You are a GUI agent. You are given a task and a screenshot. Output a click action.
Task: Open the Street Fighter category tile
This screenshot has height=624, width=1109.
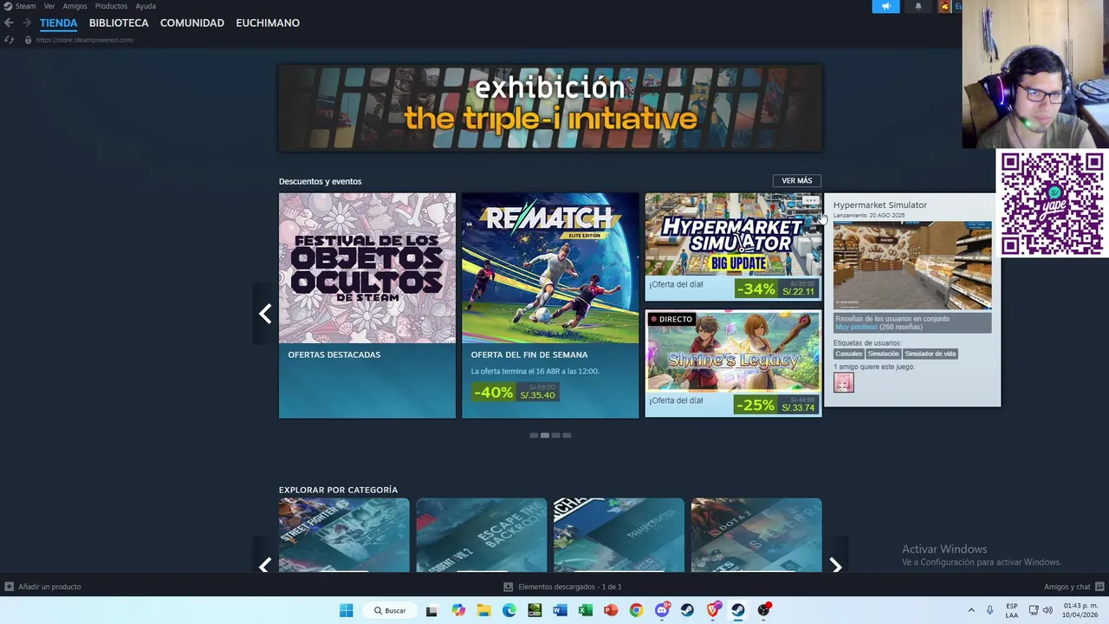(x=344, y=535)
